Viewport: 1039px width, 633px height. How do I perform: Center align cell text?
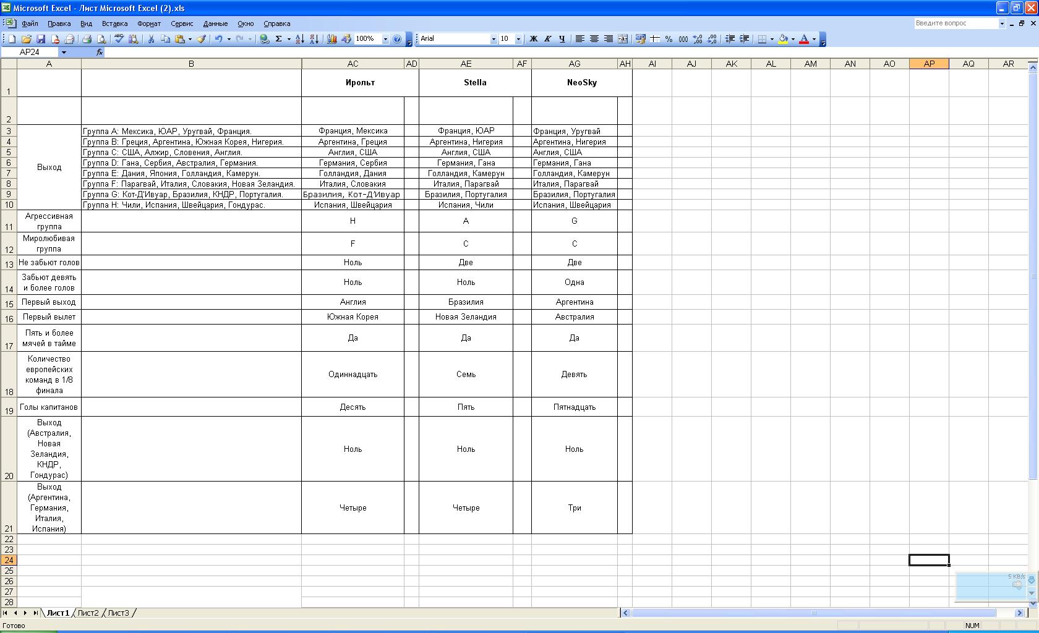[594, 39]
